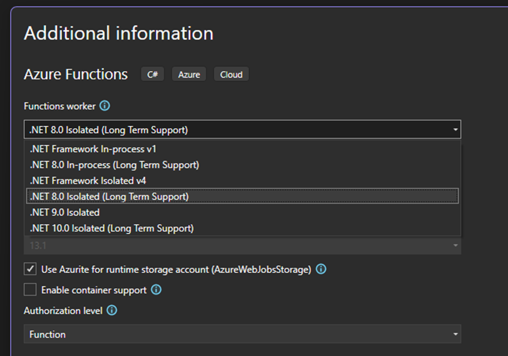Choose the .NET 9.0 Isolated option
508x356 pixels.
(65, 212)
